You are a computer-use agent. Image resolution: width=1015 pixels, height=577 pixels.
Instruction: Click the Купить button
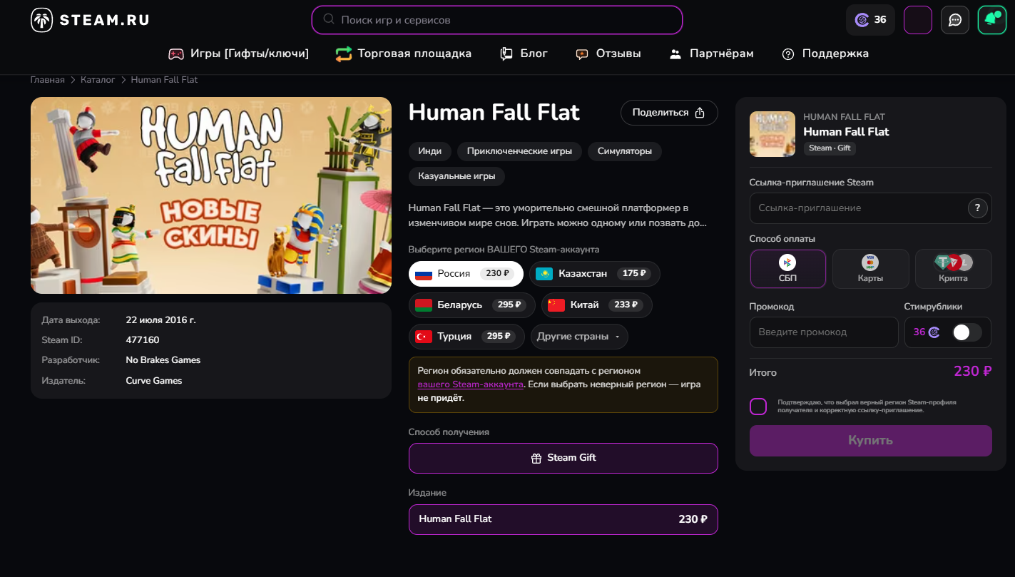[x=871, y=441]
